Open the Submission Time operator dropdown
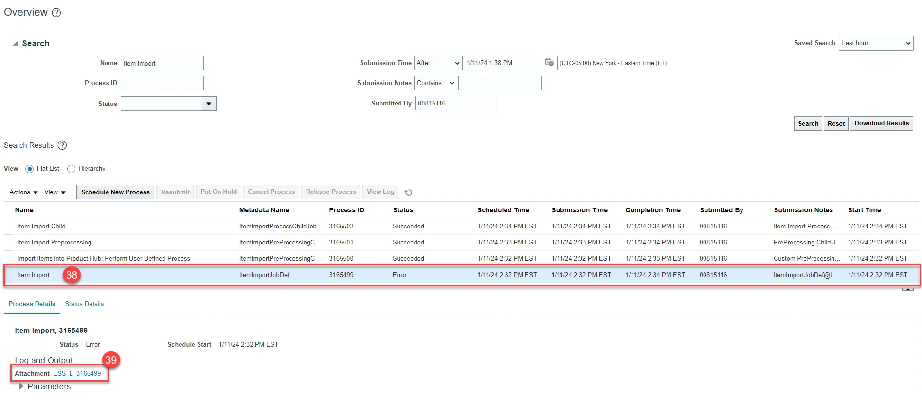922x401 pixels. (438, 63)
